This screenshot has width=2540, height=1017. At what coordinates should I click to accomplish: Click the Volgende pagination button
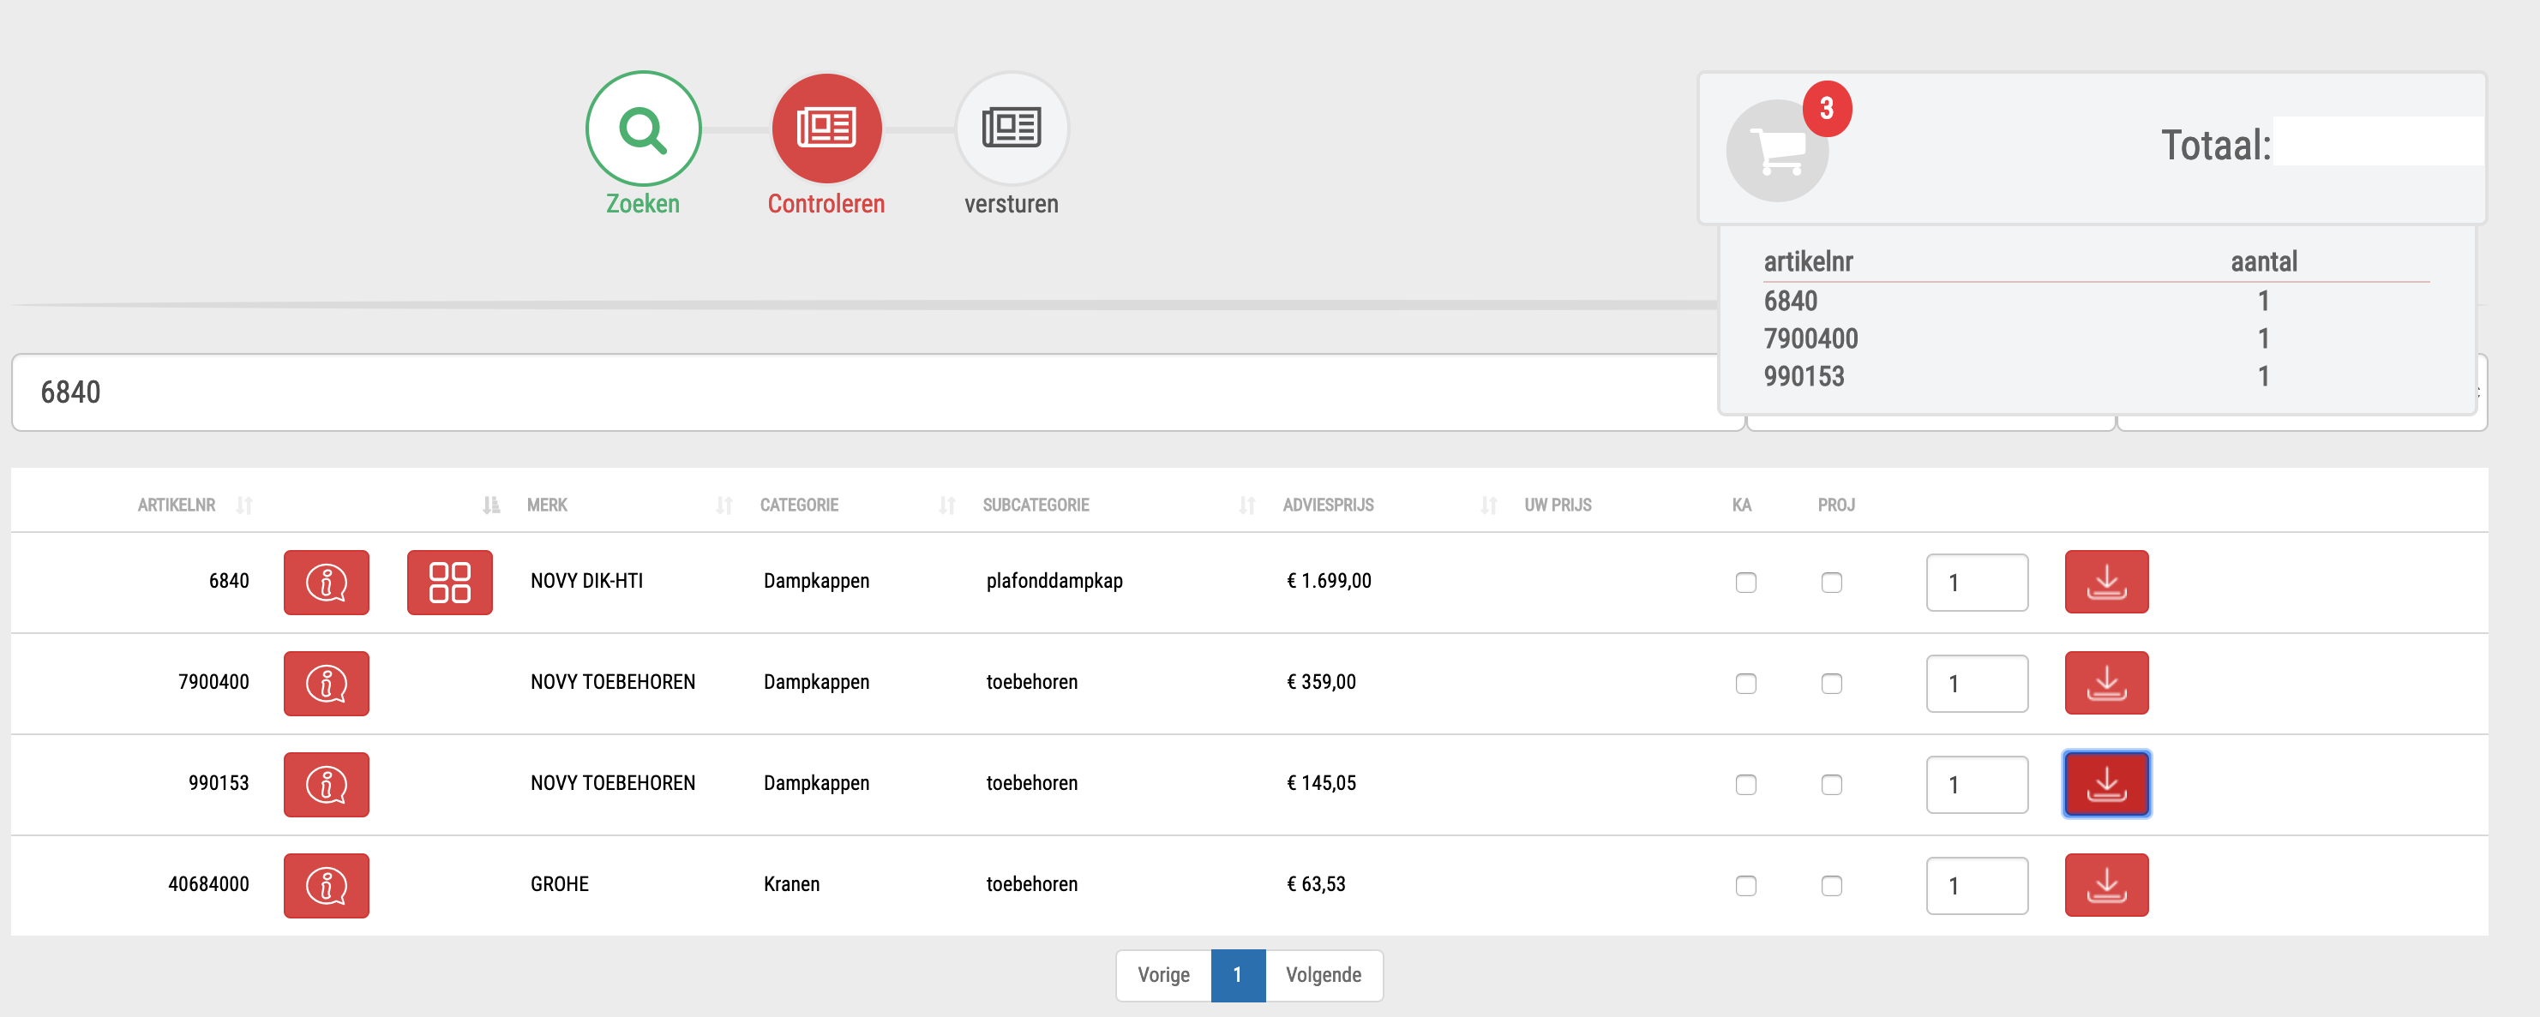coord(1324,975)
